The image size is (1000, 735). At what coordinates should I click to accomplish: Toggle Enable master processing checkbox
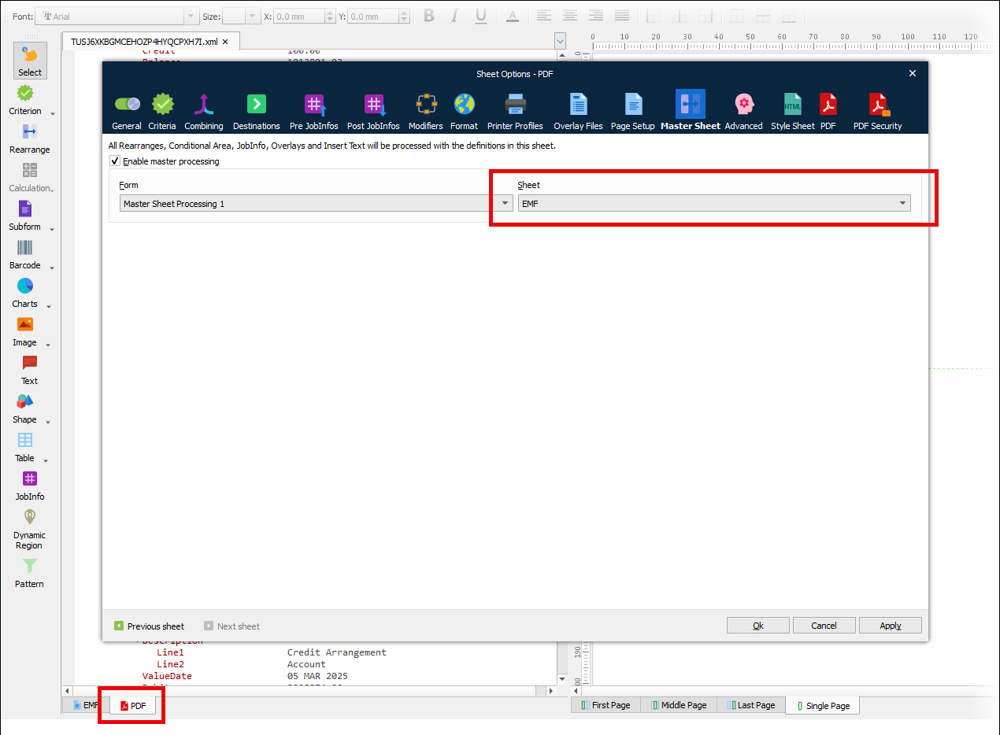116,161
